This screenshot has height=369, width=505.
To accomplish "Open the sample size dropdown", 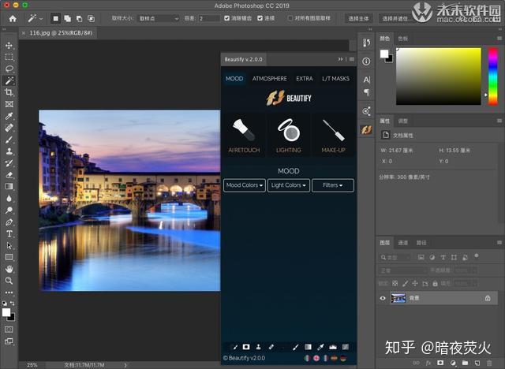I will 159,19.
